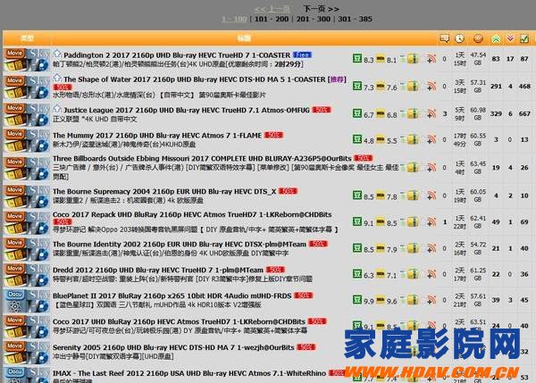536x383 pixels.
Task: Open page range 101 - 200
Action: (x=272, y=19)
